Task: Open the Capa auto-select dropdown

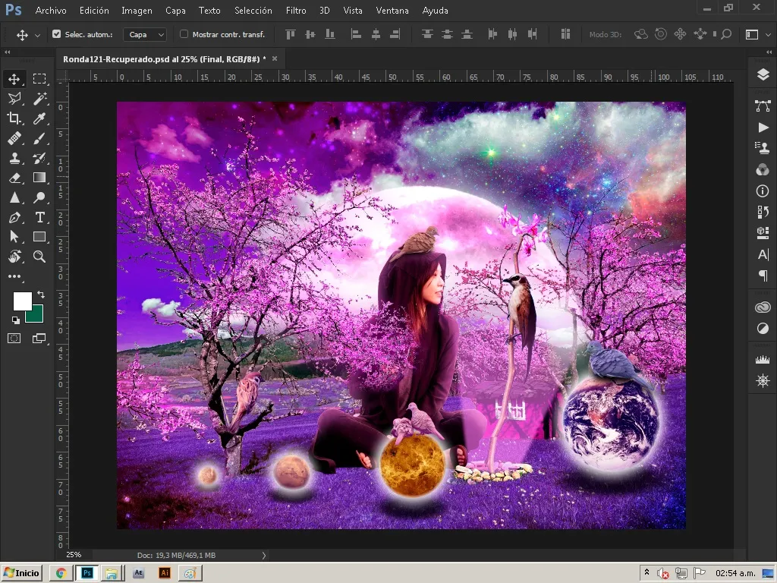Action: click(145, 34)
